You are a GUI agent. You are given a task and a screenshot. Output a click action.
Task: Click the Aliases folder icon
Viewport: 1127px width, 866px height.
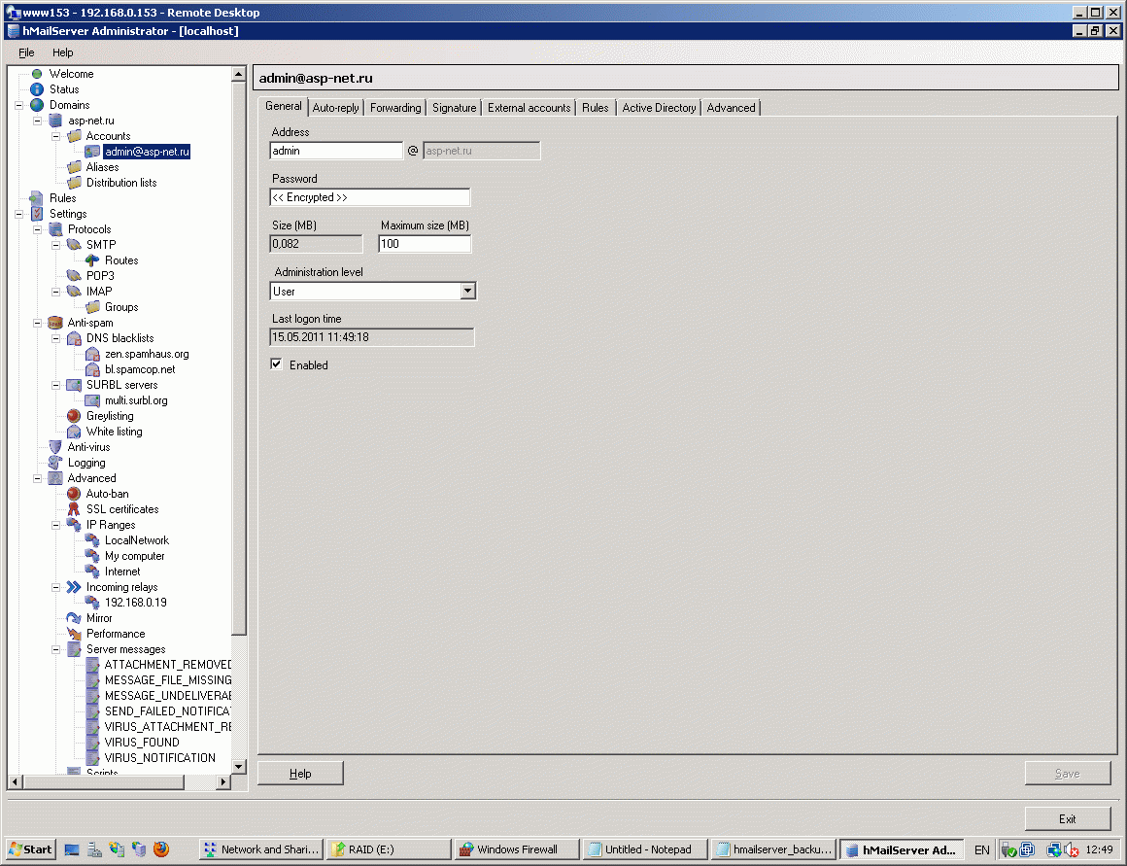point(74,167)
